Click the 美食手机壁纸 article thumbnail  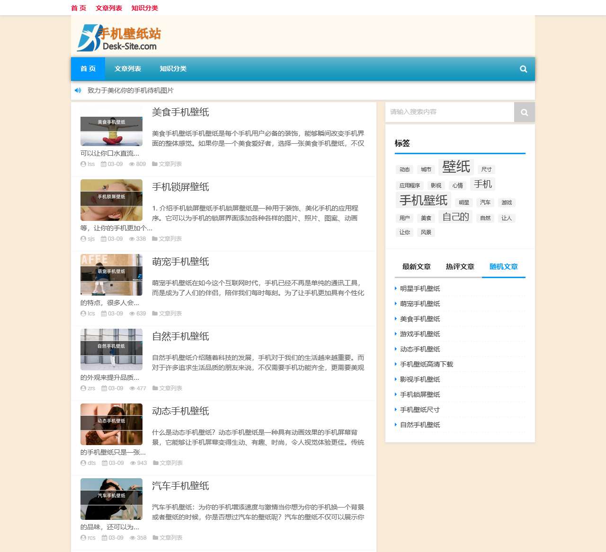tap(111, 125)
